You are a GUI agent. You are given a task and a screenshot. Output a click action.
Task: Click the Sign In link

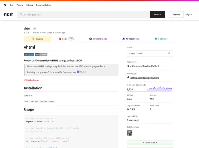coord(189,14)
